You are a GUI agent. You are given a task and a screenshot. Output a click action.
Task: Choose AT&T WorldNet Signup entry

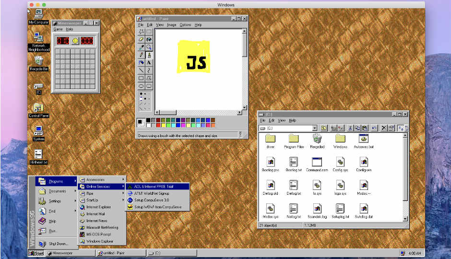[158, 193]
